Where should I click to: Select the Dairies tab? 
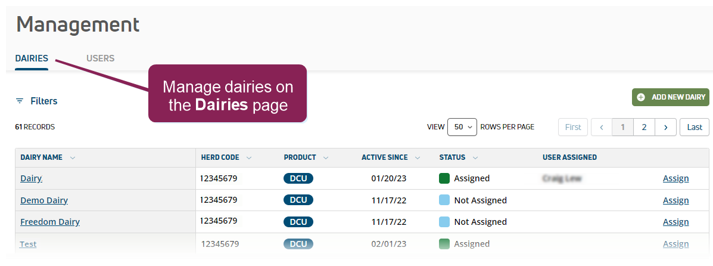pos(32,58)
